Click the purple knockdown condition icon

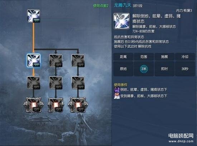click(117, 90)
